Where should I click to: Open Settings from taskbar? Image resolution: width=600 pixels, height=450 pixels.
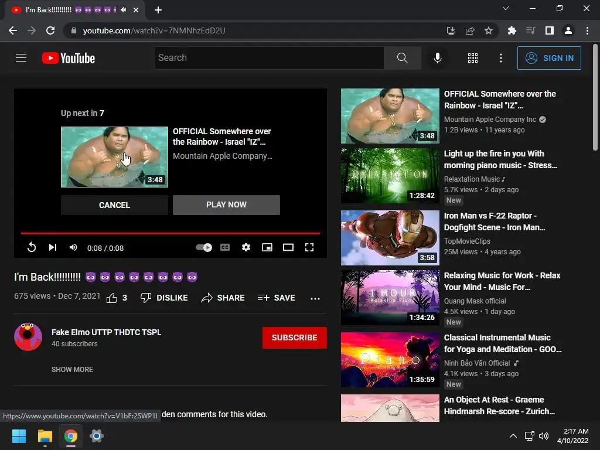pyautogui.click(x=97, y=436)
